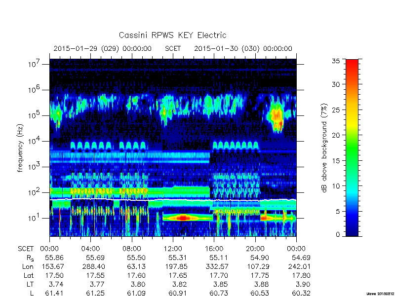395x296 pixels.
Task: Click the Lat value '17.50'
Action: coord(54,275)
